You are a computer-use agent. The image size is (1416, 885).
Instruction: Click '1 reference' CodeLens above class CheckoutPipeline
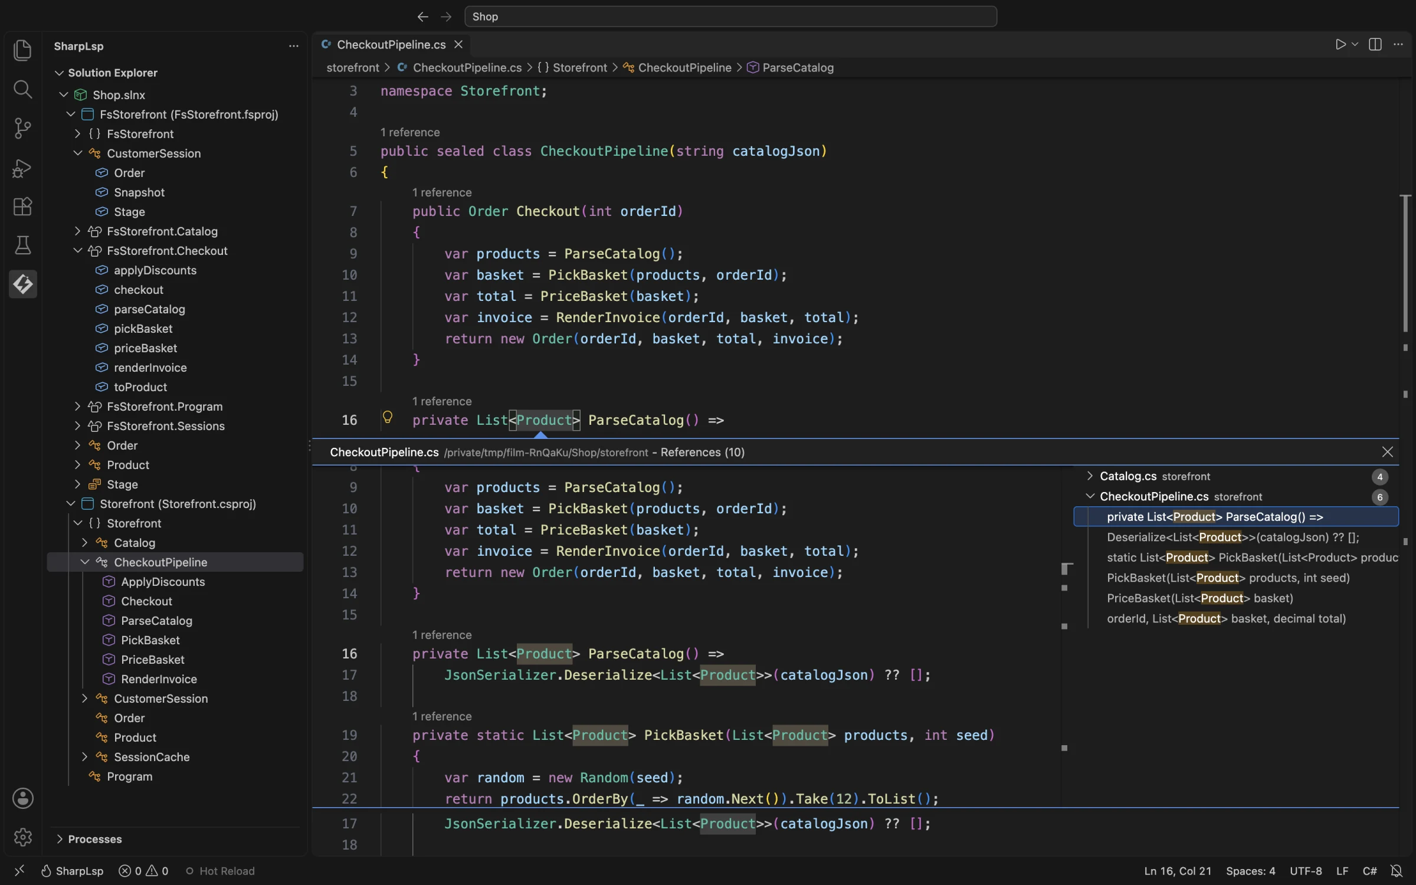click(x=410, y=132)
